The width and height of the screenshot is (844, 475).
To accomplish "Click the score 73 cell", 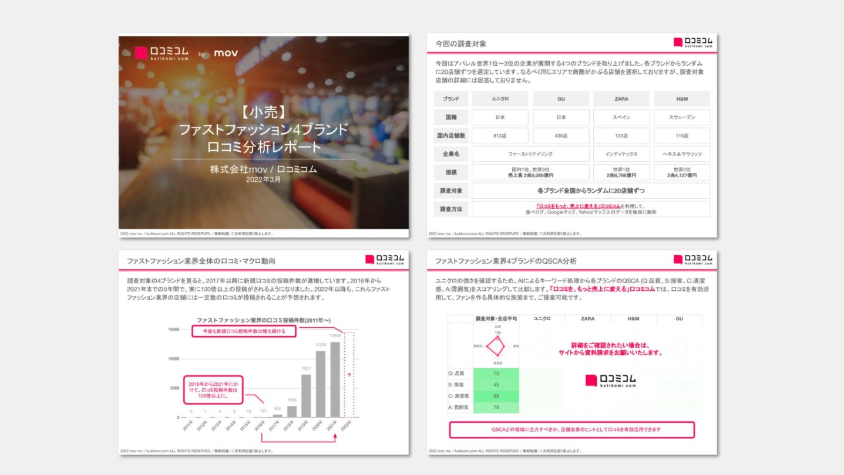I will [496, 374].
